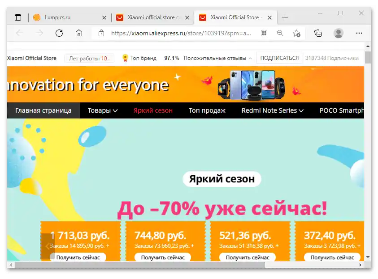
Task: Click the Яркий сезон promo label
Action: (x=222, y=179)
